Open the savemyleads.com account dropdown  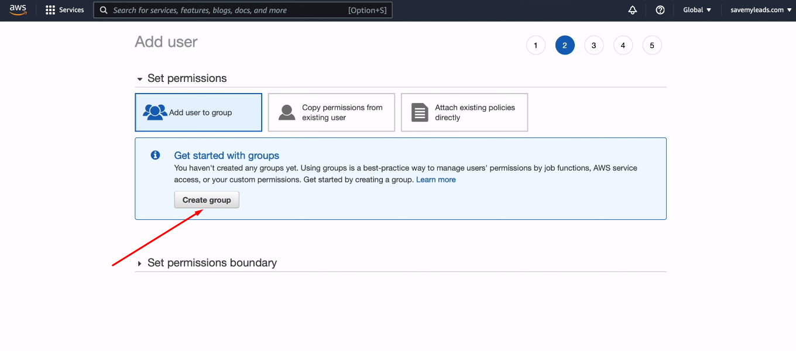[x=761, y=10]
